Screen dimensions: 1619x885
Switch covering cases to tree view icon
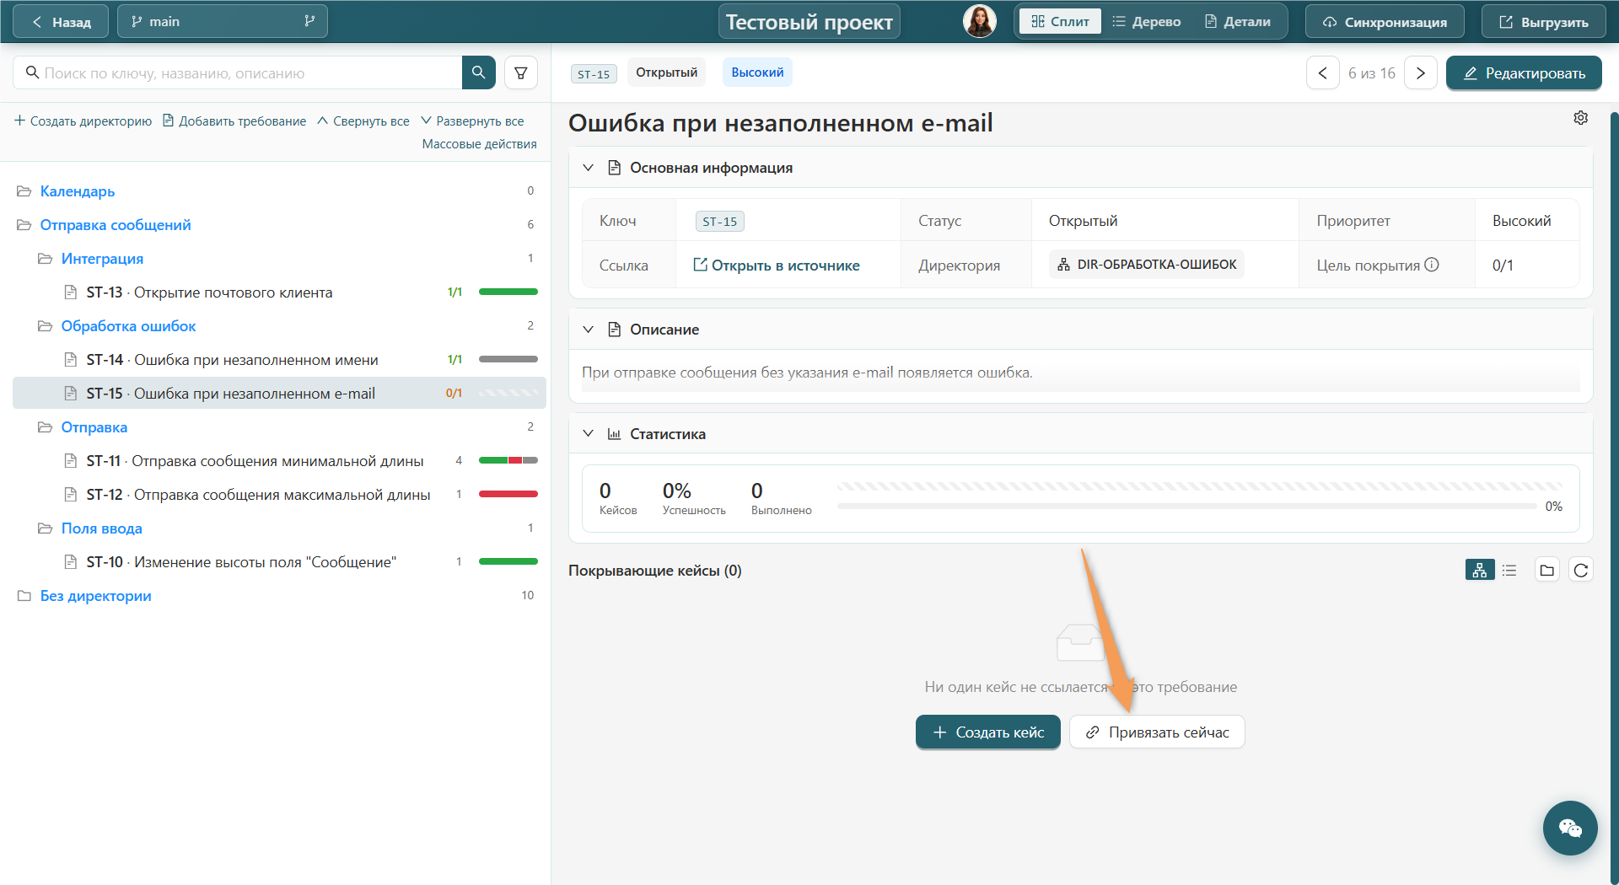(x=1480, y=571)
